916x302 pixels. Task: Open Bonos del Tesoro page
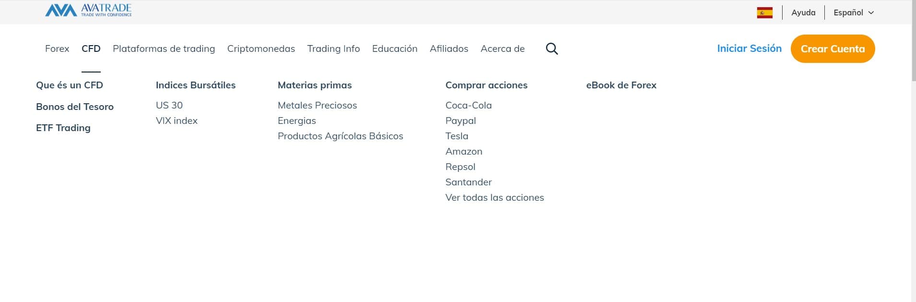[75, 107]
